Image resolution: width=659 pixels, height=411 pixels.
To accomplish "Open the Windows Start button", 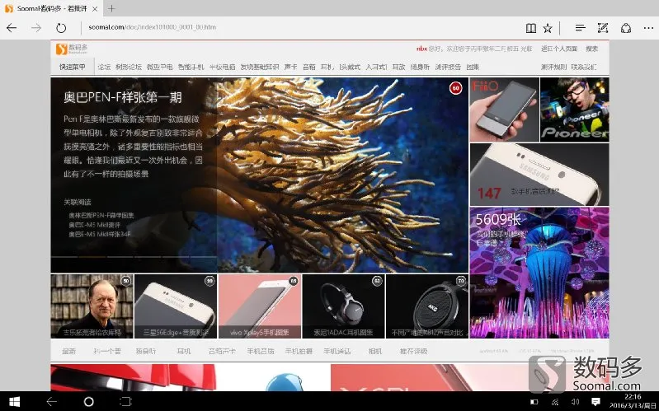I will pyautogui.click(x=14, y=402).
